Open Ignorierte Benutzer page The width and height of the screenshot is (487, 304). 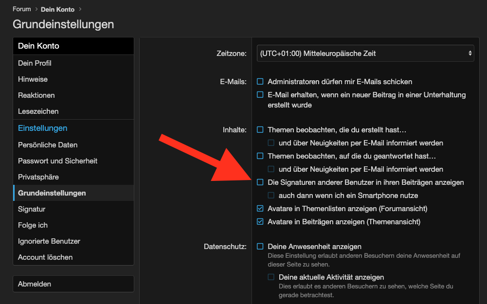point(73,241)
